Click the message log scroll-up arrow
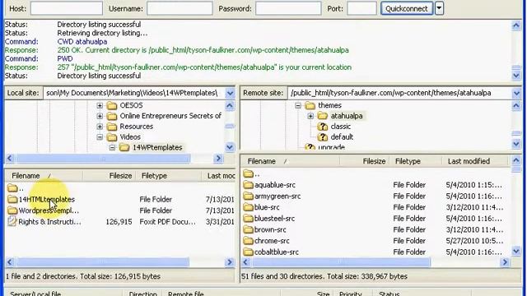 516,25
